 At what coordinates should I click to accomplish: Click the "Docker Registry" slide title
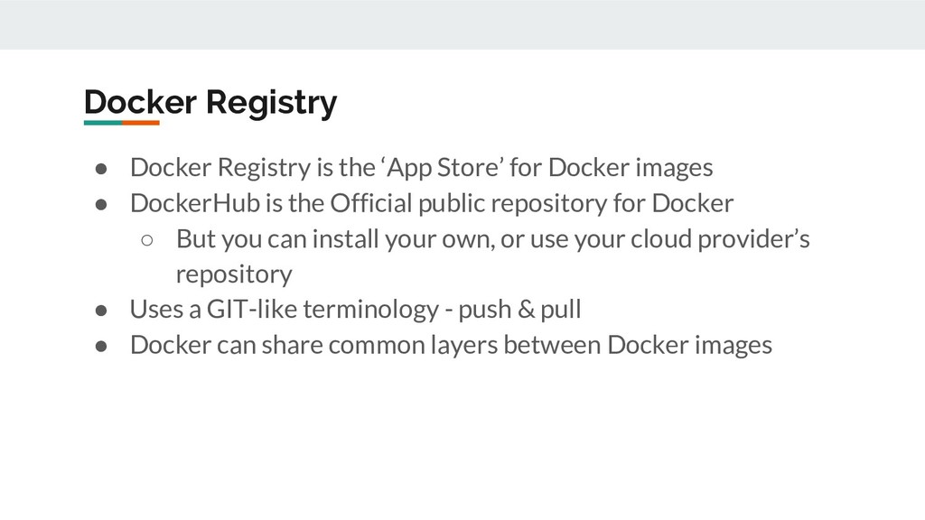click(x=210, y=103)
